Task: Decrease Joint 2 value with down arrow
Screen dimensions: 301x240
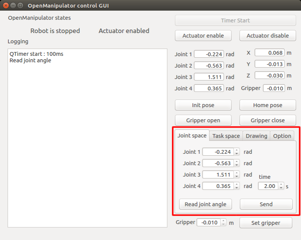Action: click(237, 165)
